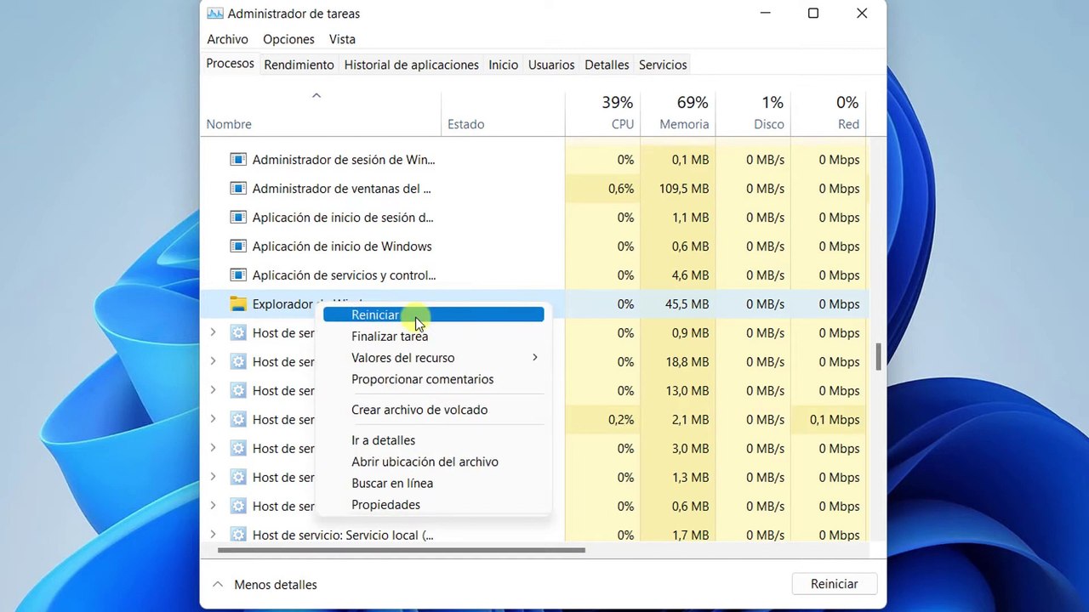The height and width of the screenshot is (612, 1089).
Task: Click gear icon of Host de ser row with 2,1 MB
Action: click(238, 420)
